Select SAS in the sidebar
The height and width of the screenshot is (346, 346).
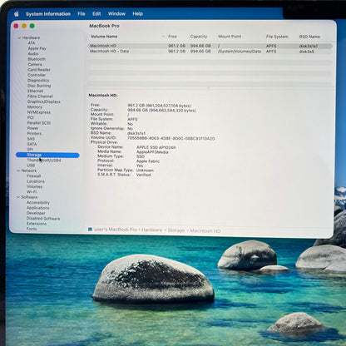pyautogui.click(x=31, y=139)
